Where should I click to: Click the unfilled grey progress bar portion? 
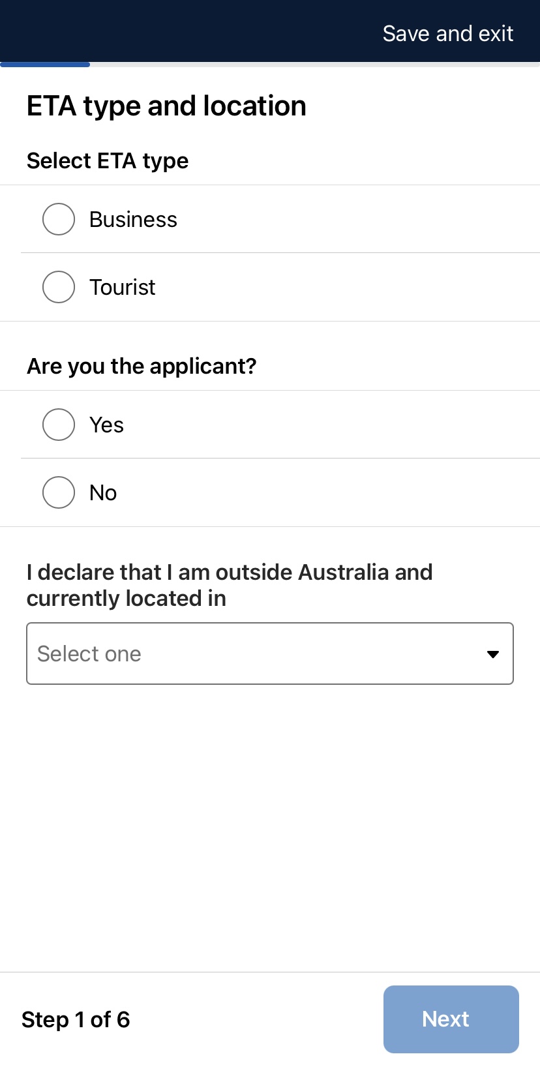tap(313, 65)
